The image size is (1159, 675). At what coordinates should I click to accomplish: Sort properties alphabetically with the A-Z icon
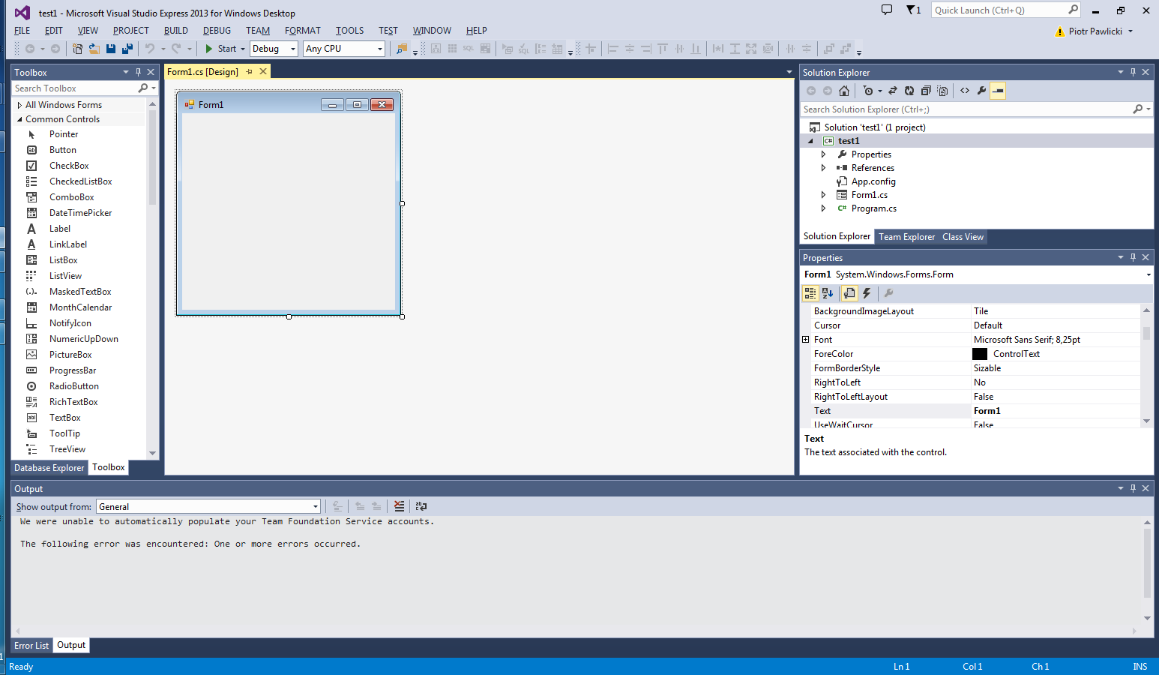[x=828, y=293]
